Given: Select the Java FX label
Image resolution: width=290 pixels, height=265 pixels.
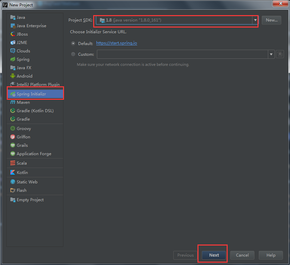Looking at the screenshot, I should [x=24, y=68].
